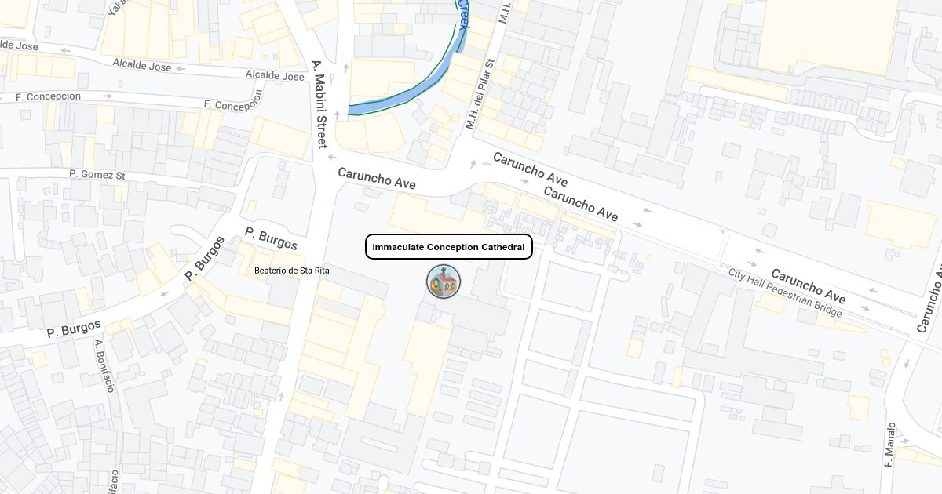Select P. Burgos label nearest A. Bonifacio

coord(74,328)
